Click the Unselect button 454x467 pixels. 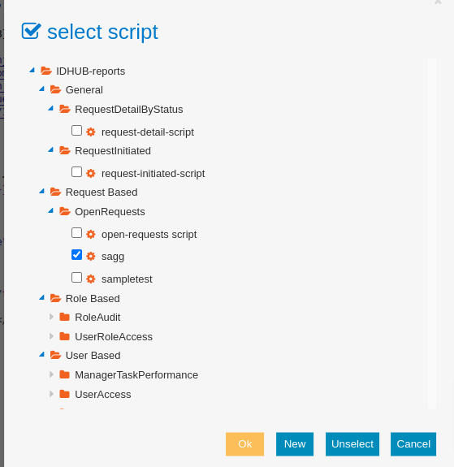[352, 444]
